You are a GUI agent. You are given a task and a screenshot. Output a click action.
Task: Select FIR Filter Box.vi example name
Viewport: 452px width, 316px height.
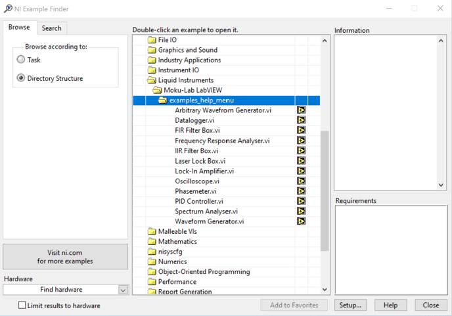point(197,131)
